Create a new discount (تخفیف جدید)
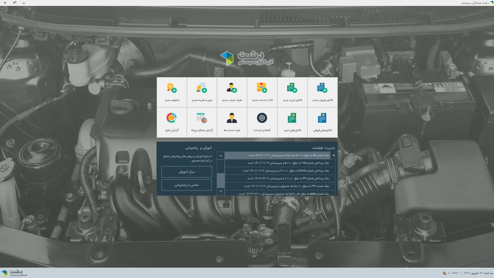 tap(172, 92)
